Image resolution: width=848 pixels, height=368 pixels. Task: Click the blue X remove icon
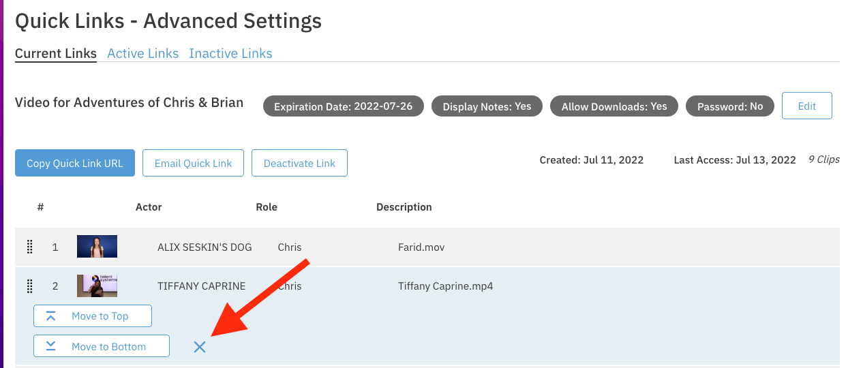199,347
